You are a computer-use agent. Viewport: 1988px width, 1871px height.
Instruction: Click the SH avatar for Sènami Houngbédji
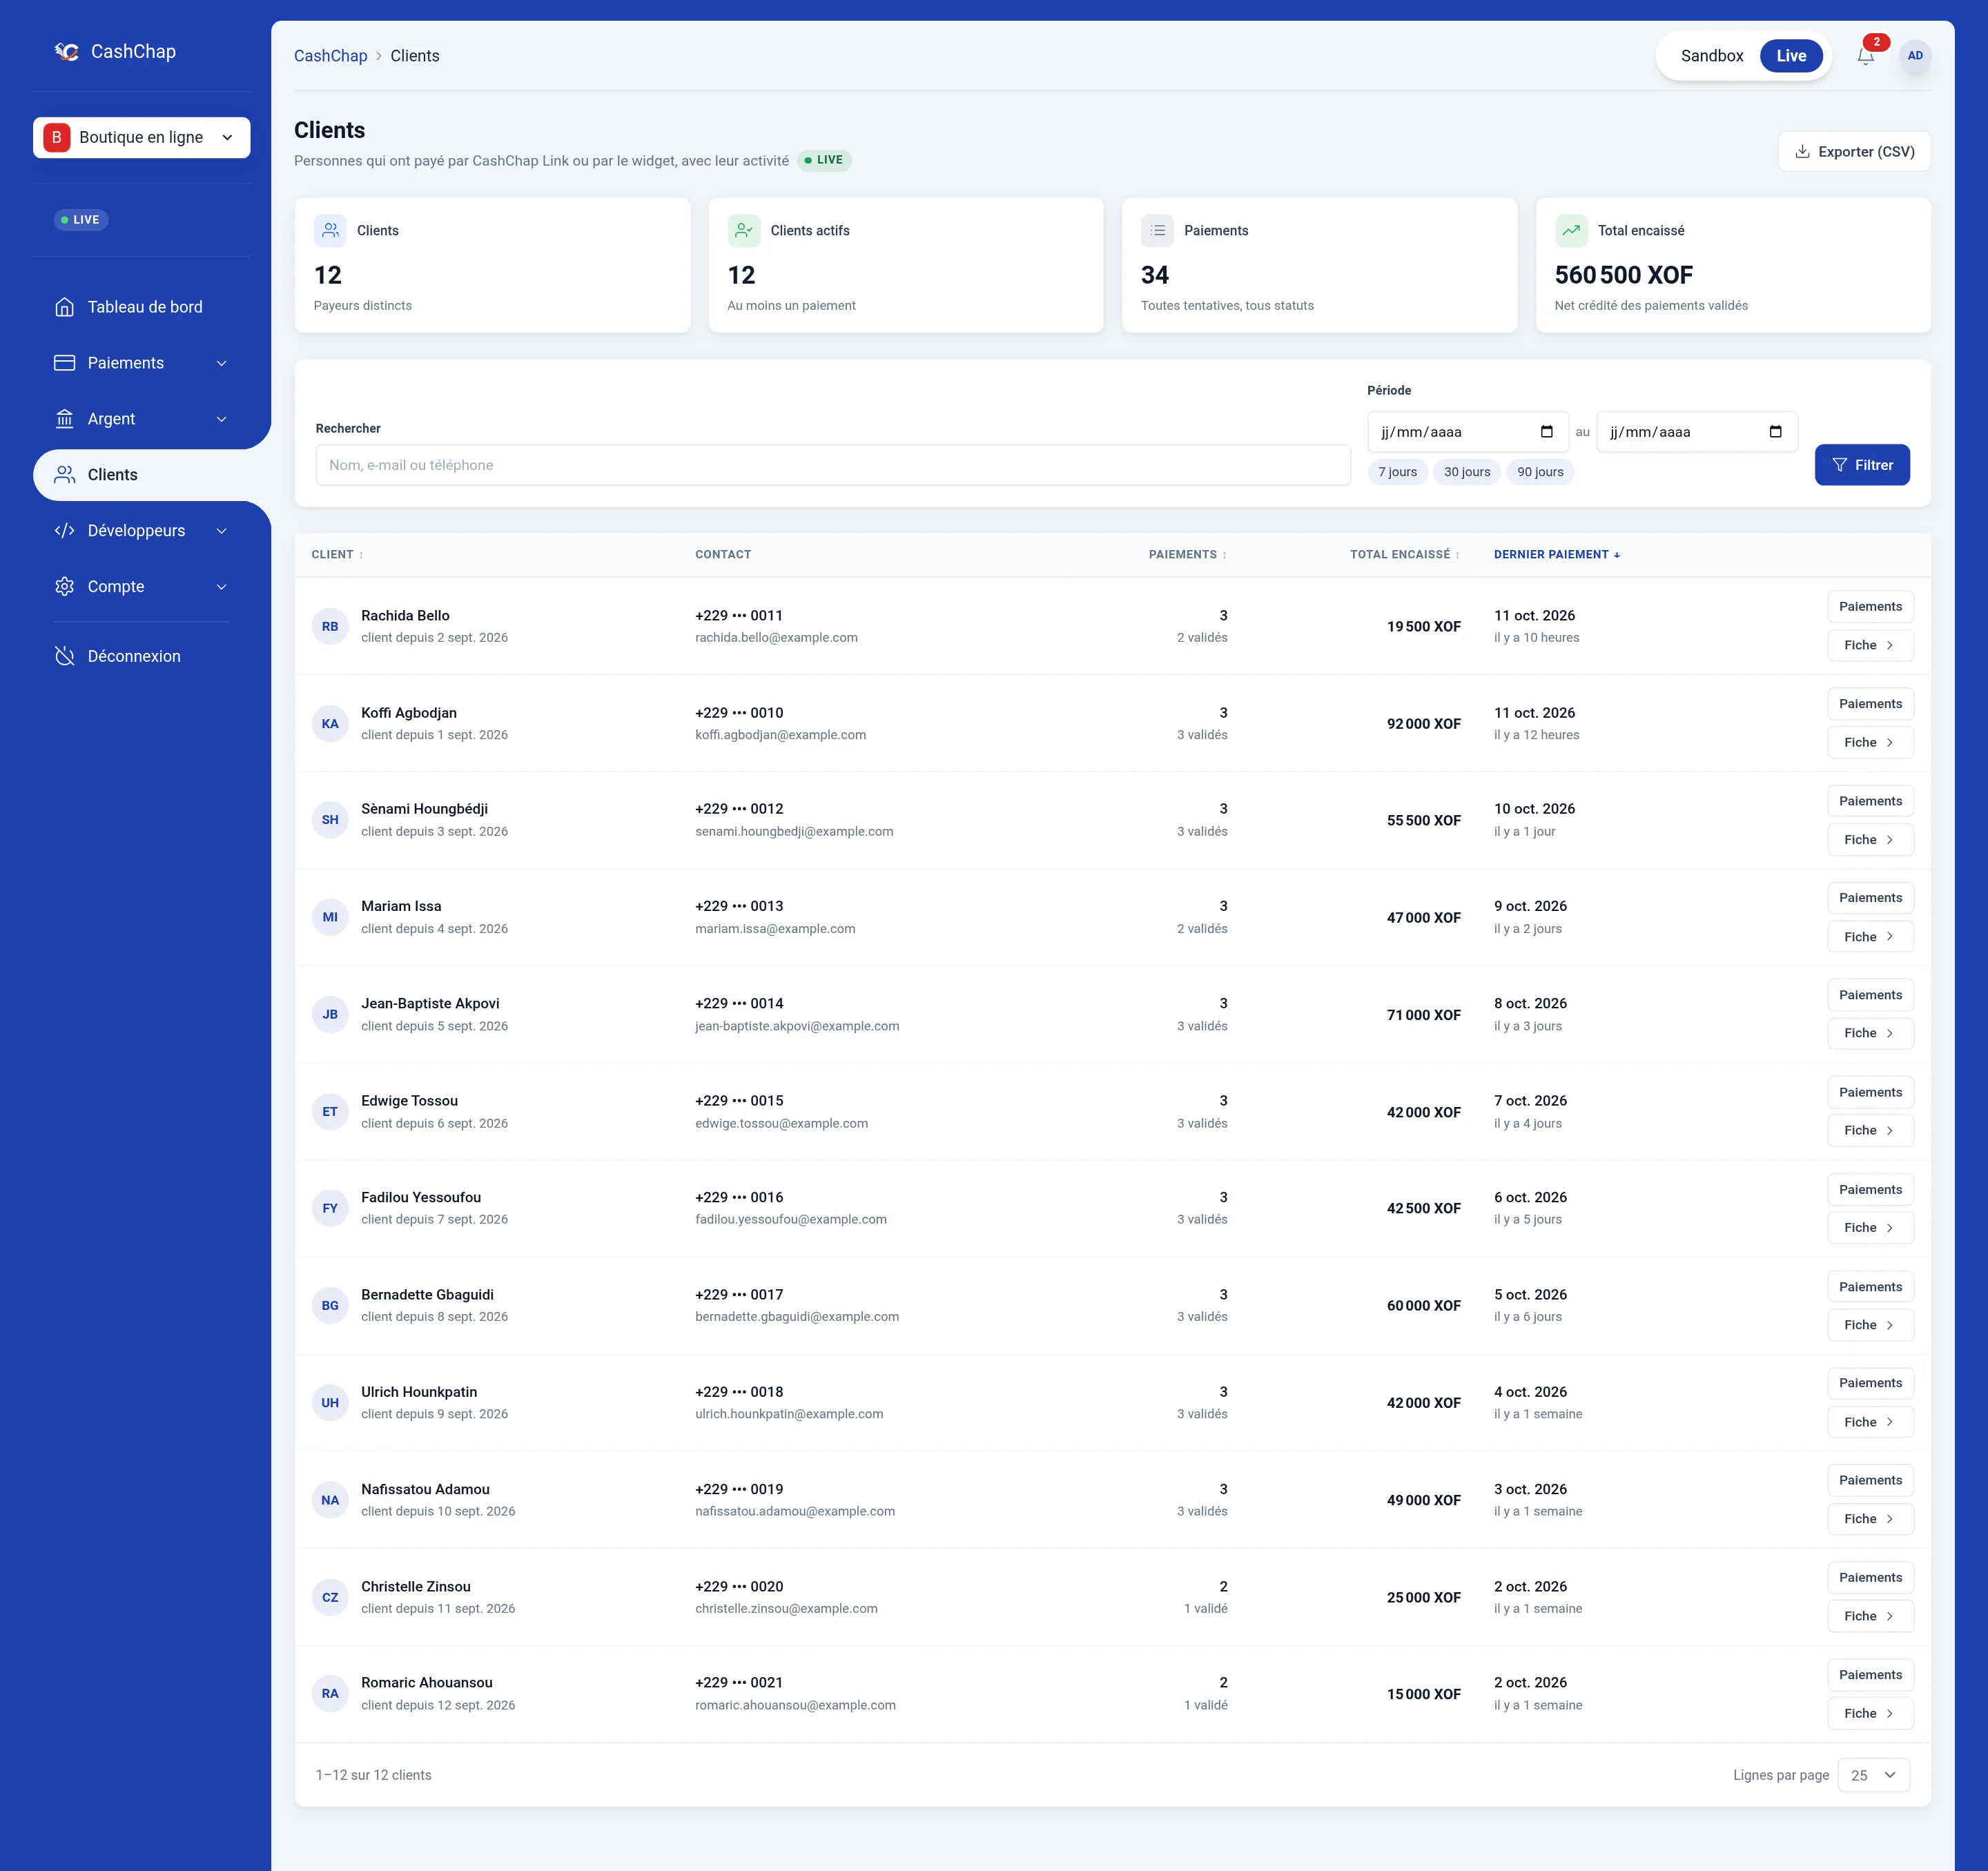[x=330, y=820]
